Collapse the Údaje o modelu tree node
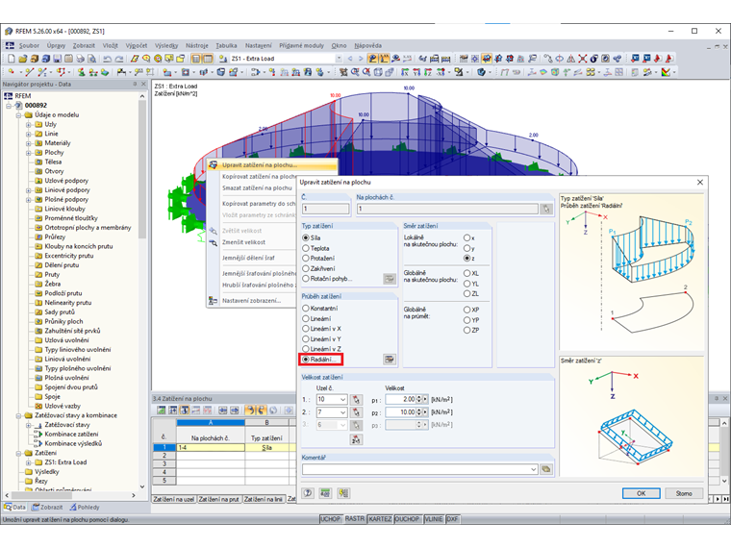Screen dimensions: 731x548 (x=18, y=115)
